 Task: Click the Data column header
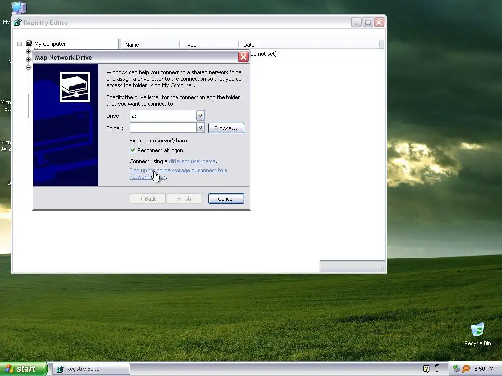(x=309, y=45)
